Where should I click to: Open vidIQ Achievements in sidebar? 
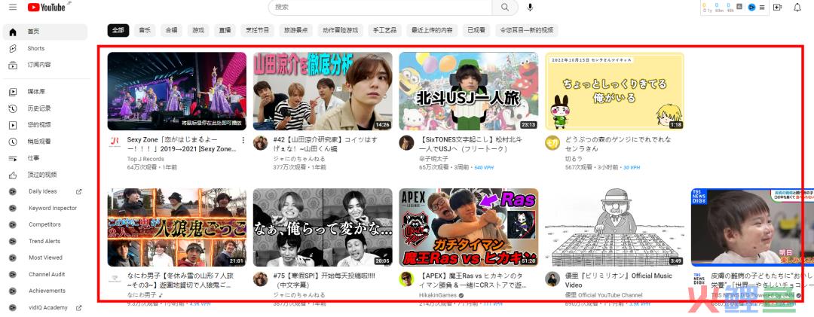click(x=45, y=291)
